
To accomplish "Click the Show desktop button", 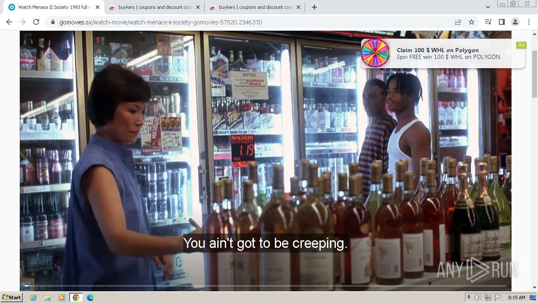I will [534, 298].
